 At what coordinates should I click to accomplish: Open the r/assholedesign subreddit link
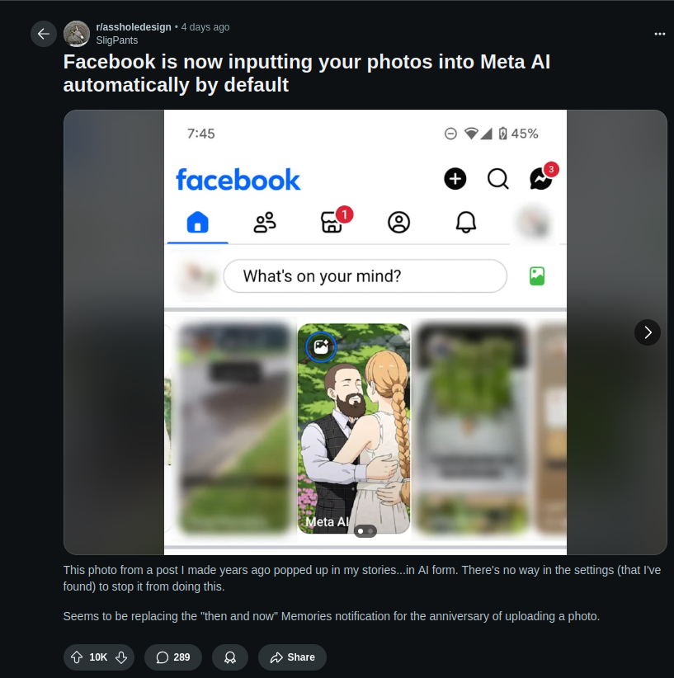point(134,27)
